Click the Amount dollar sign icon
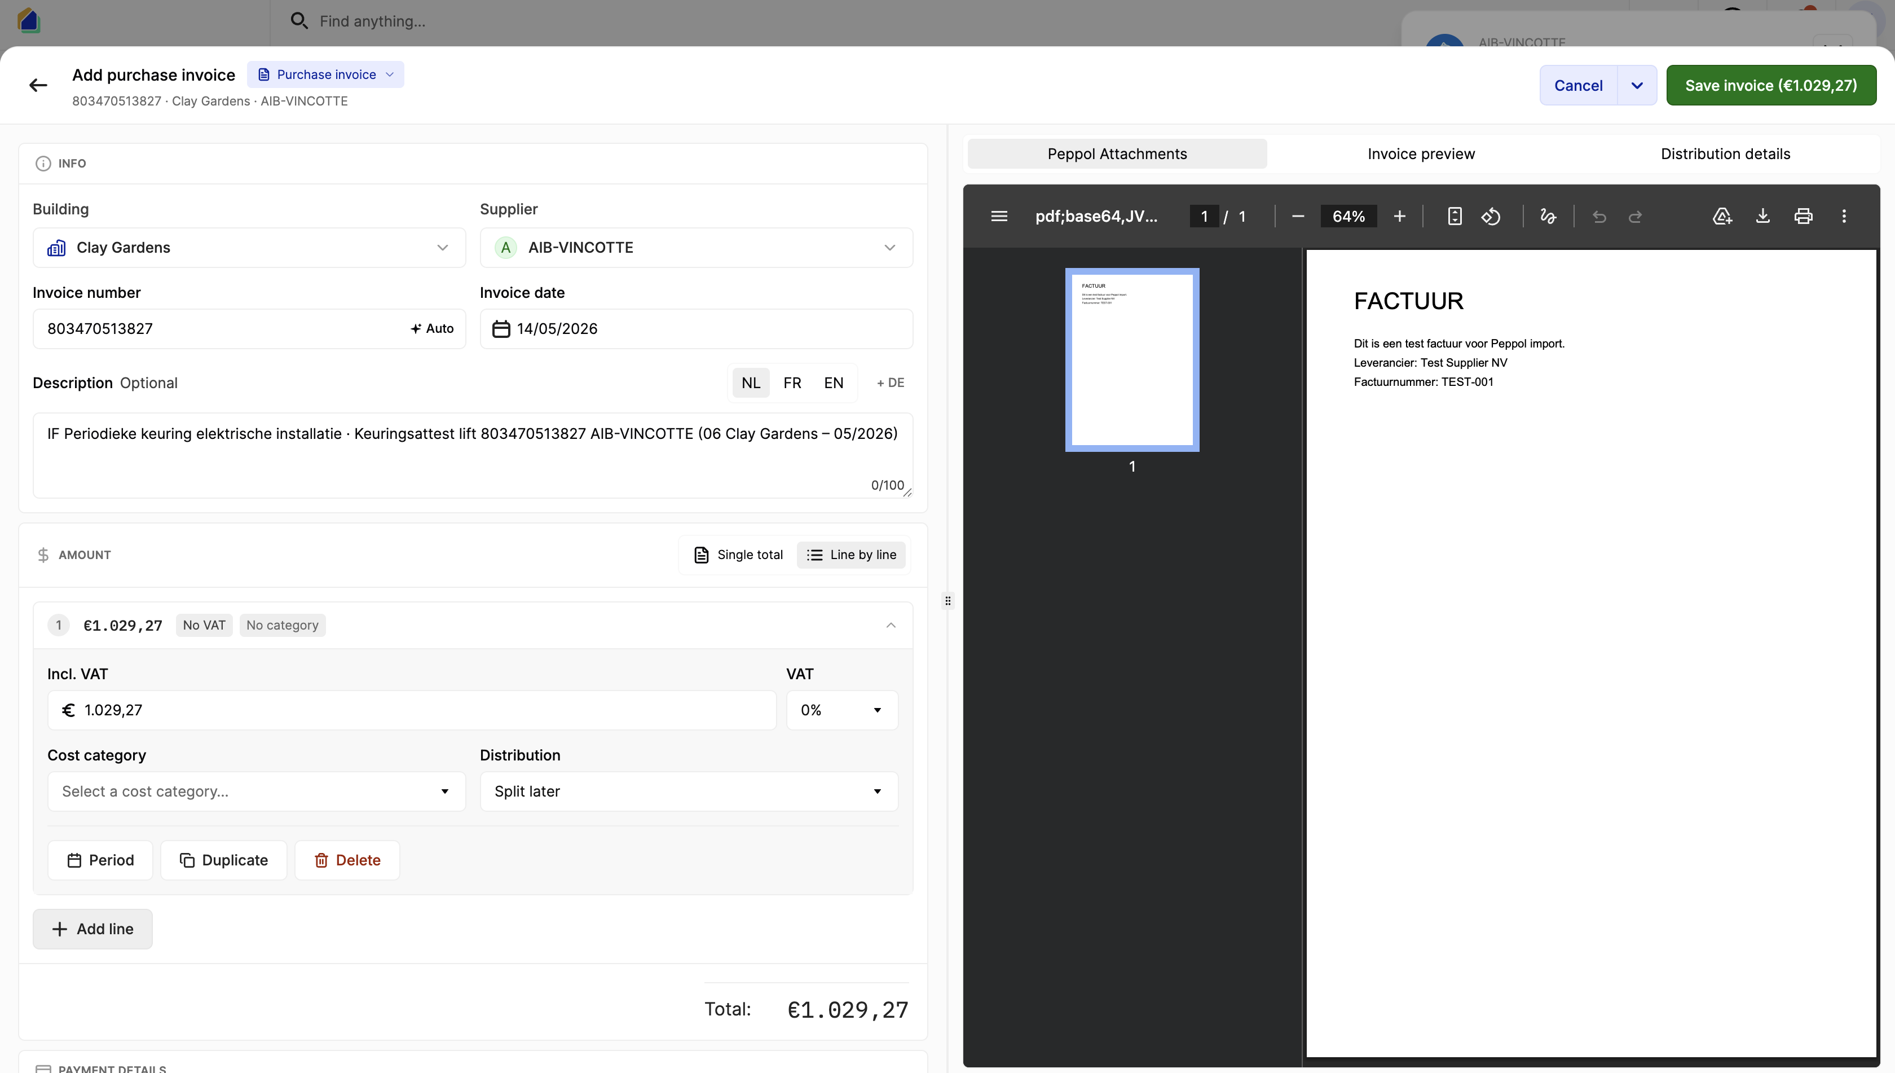 click(x=43, y=555)
